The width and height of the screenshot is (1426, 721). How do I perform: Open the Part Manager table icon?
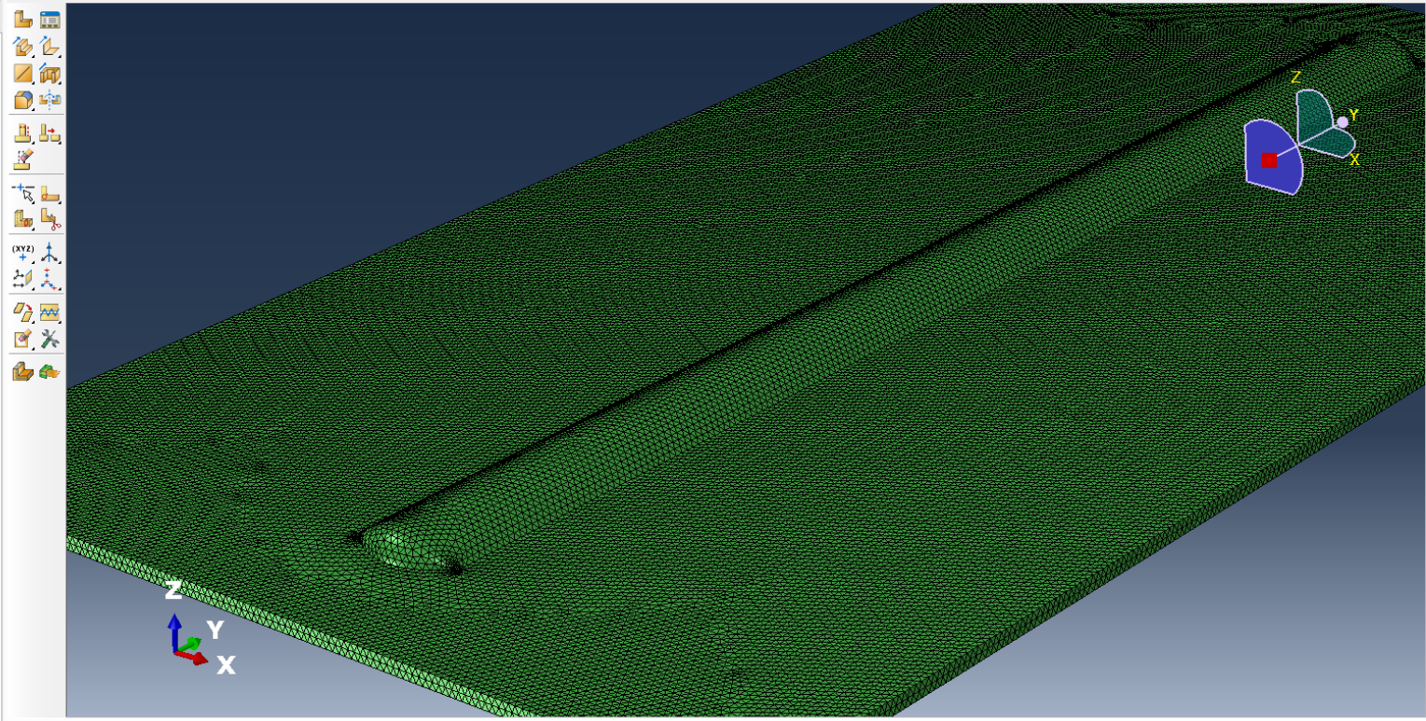[50, 19]
